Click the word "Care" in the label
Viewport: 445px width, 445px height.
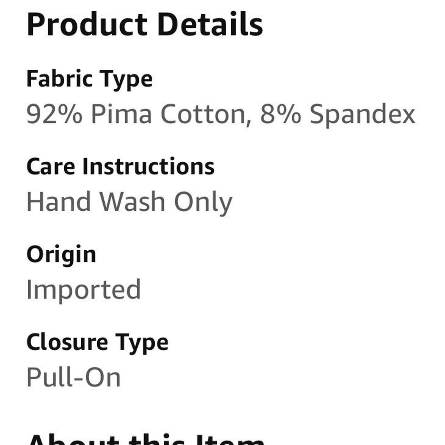[x=50, y=167]
